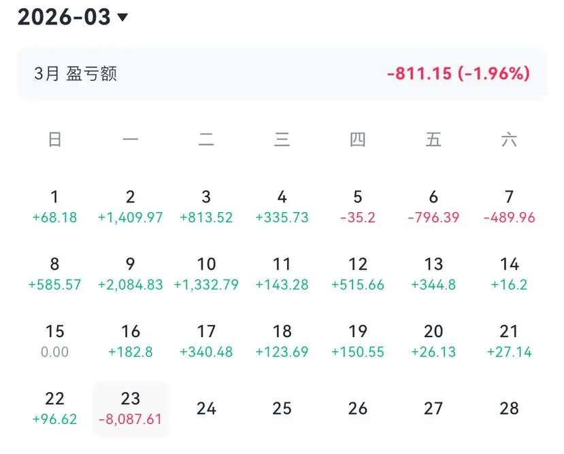Image resolution: width=564 pixels, height=454 pixels.
Task: Open day 16 showing +182.8
Action: [x=130, y=341]
